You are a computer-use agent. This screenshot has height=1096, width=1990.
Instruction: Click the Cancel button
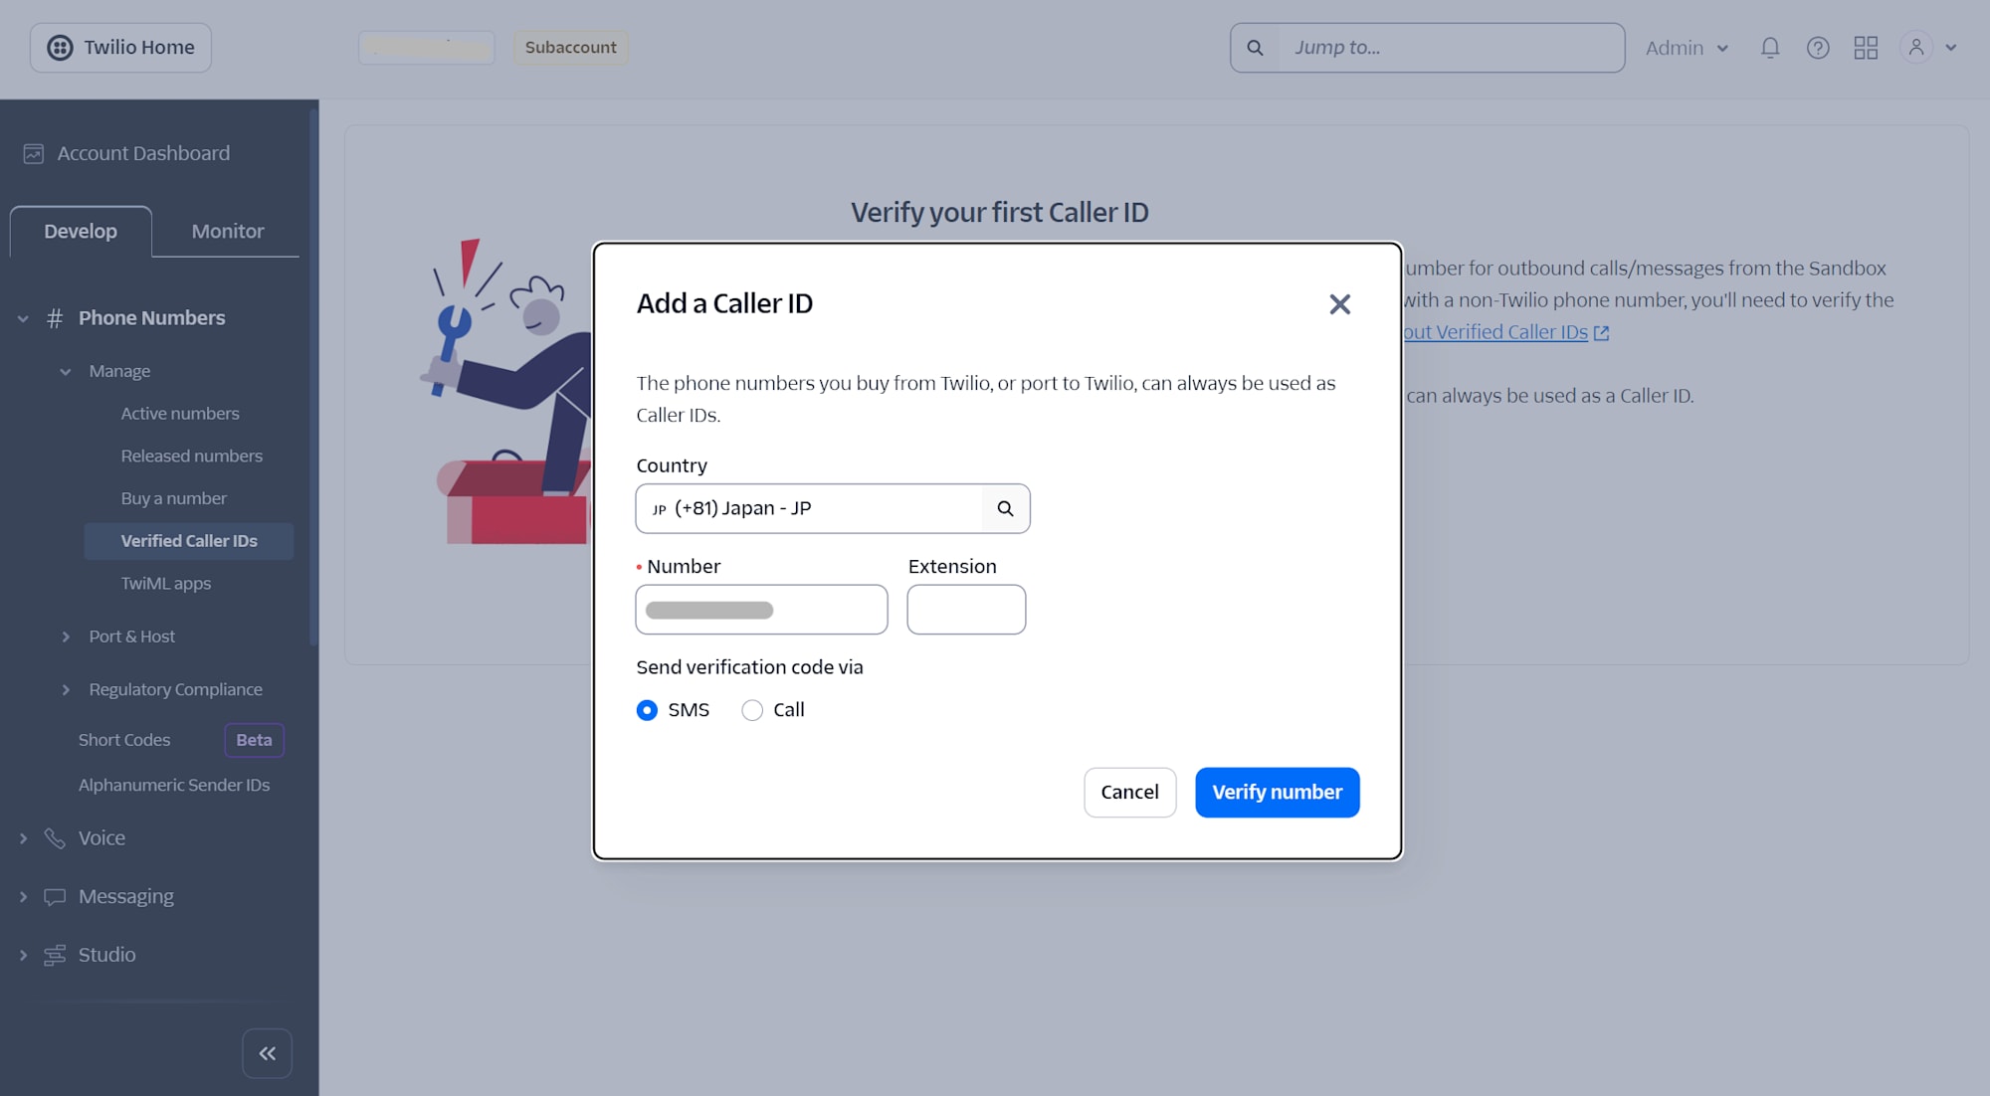pyautogui.click(x=1129, y=793)
